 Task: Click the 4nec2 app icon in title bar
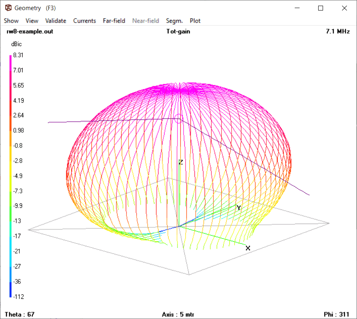pos(8,8)
